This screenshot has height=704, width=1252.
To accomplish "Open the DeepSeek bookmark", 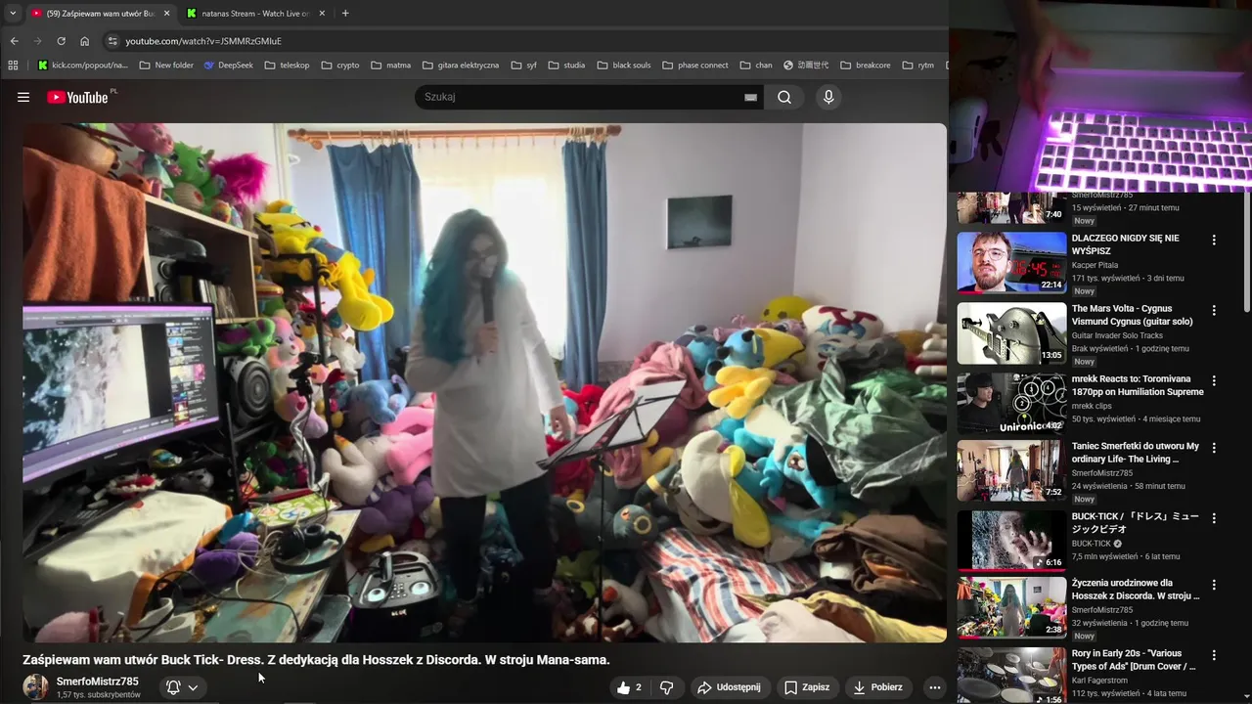I will 228,66.
